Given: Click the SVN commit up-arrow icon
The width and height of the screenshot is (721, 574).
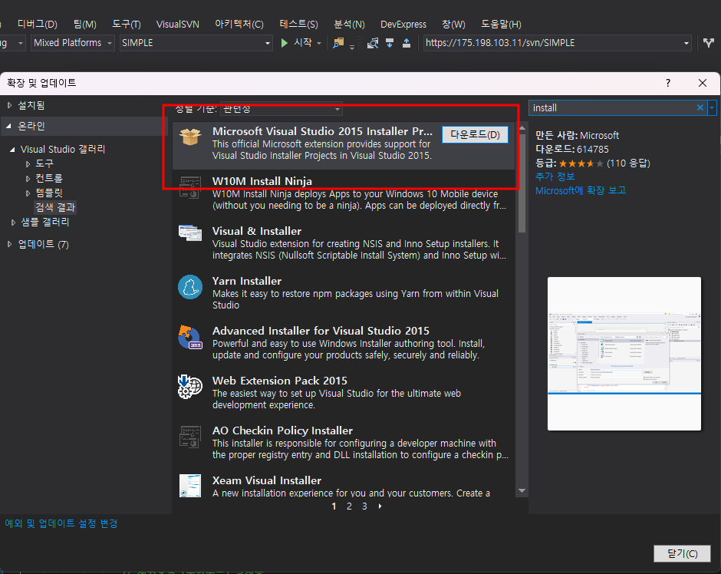Looking at the screenshot, I should [x=407, y=43].
